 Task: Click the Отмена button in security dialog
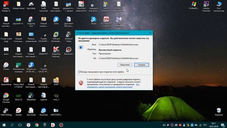(142, 65)
